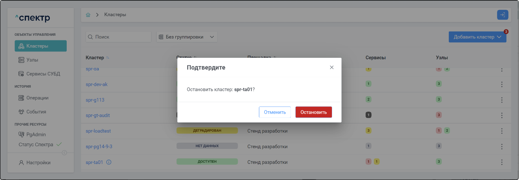Screen dimensions: 519x180
Task: Open the home breadcrumb icon
Action: point(88,15)
